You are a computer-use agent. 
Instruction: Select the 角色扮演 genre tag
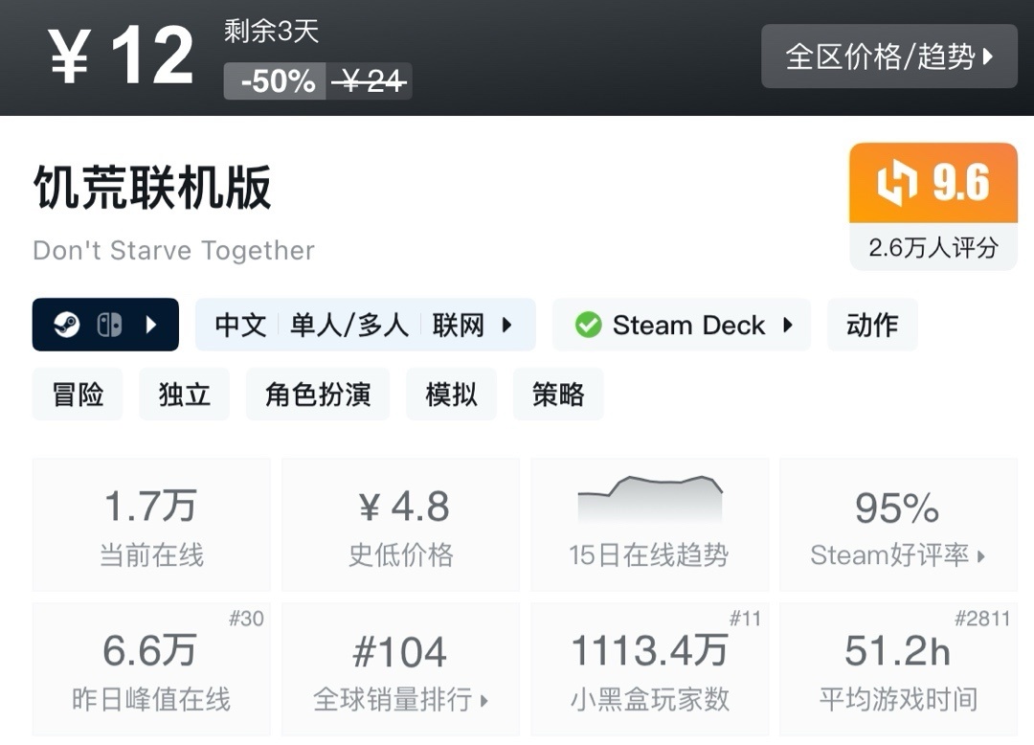318,394
